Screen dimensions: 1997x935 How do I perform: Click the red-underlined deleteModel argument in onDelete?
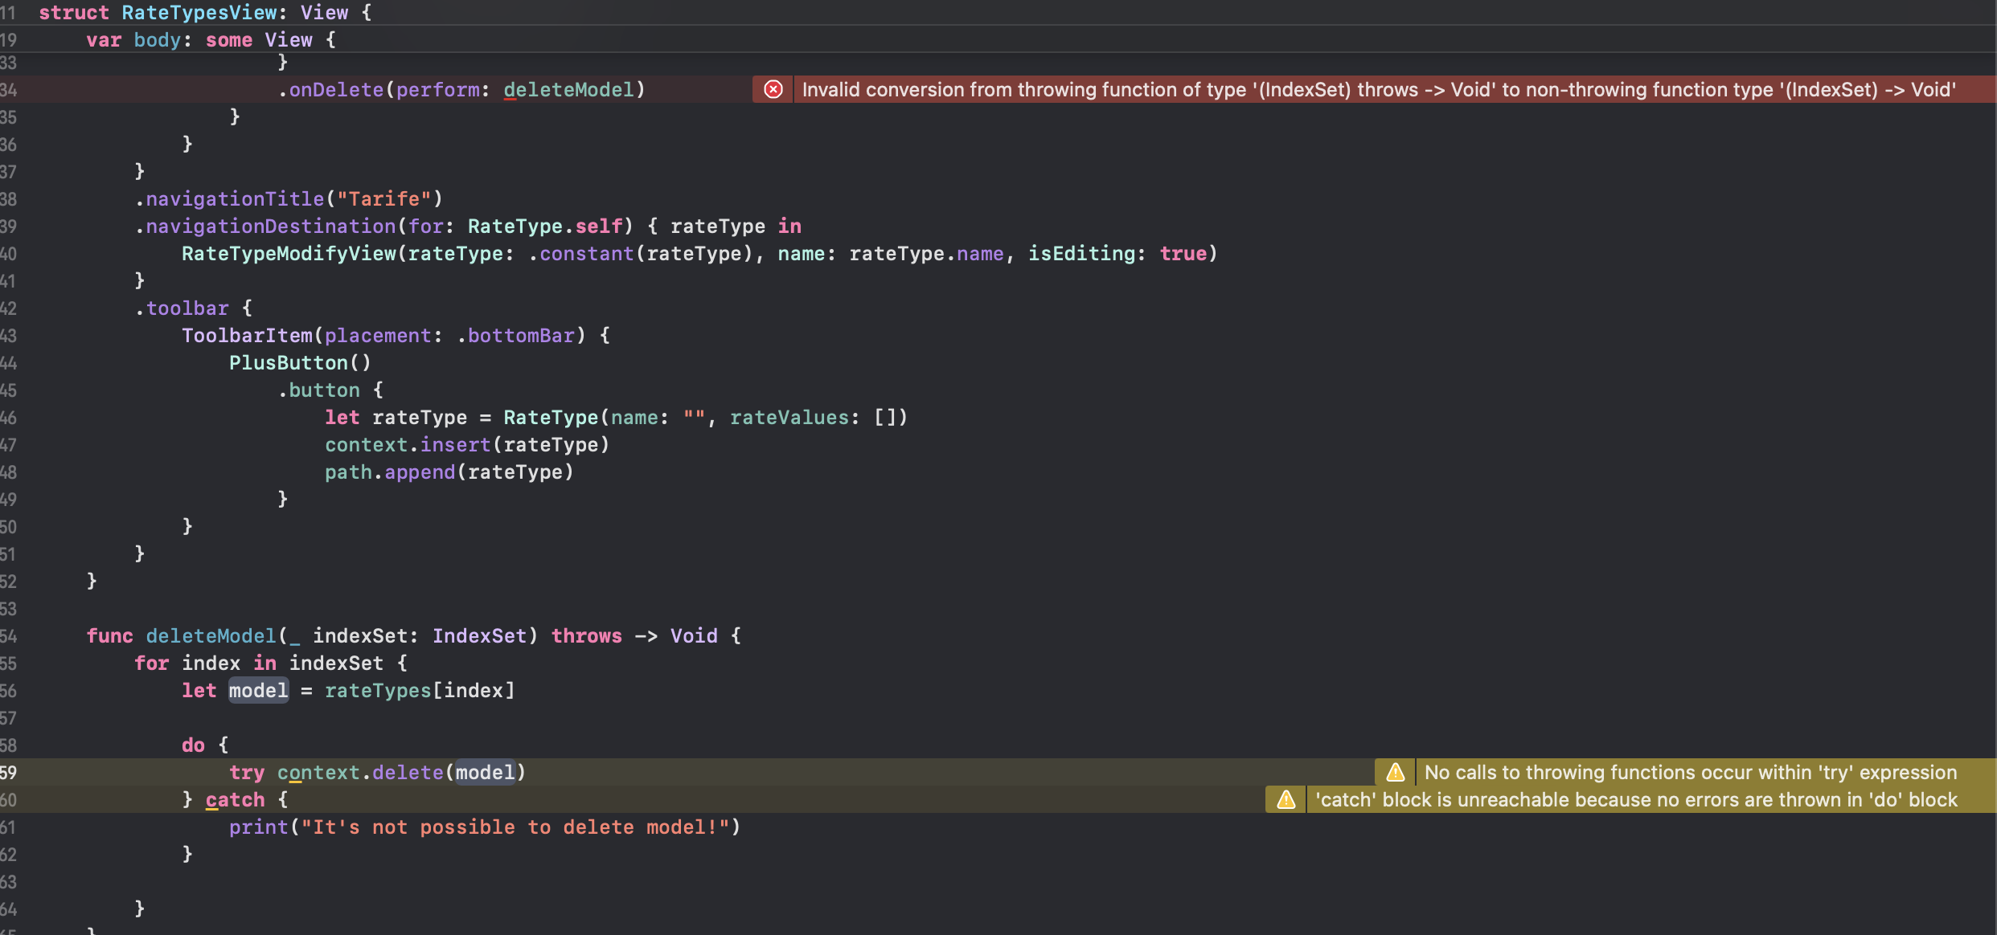tap(568, 89)
